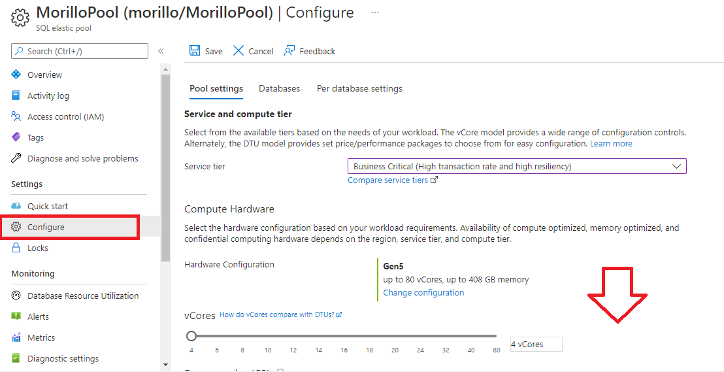Screen dimensions: 724x372
Task: Click the Cancel button
Action: click(x=253, y=51)
